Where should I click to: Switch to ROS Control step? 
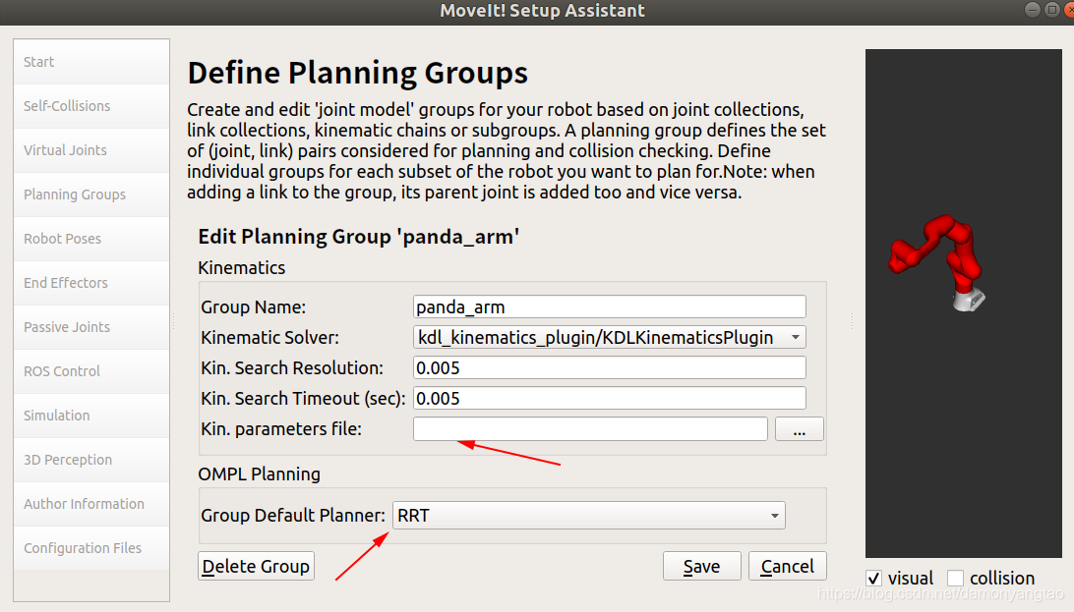91,371
